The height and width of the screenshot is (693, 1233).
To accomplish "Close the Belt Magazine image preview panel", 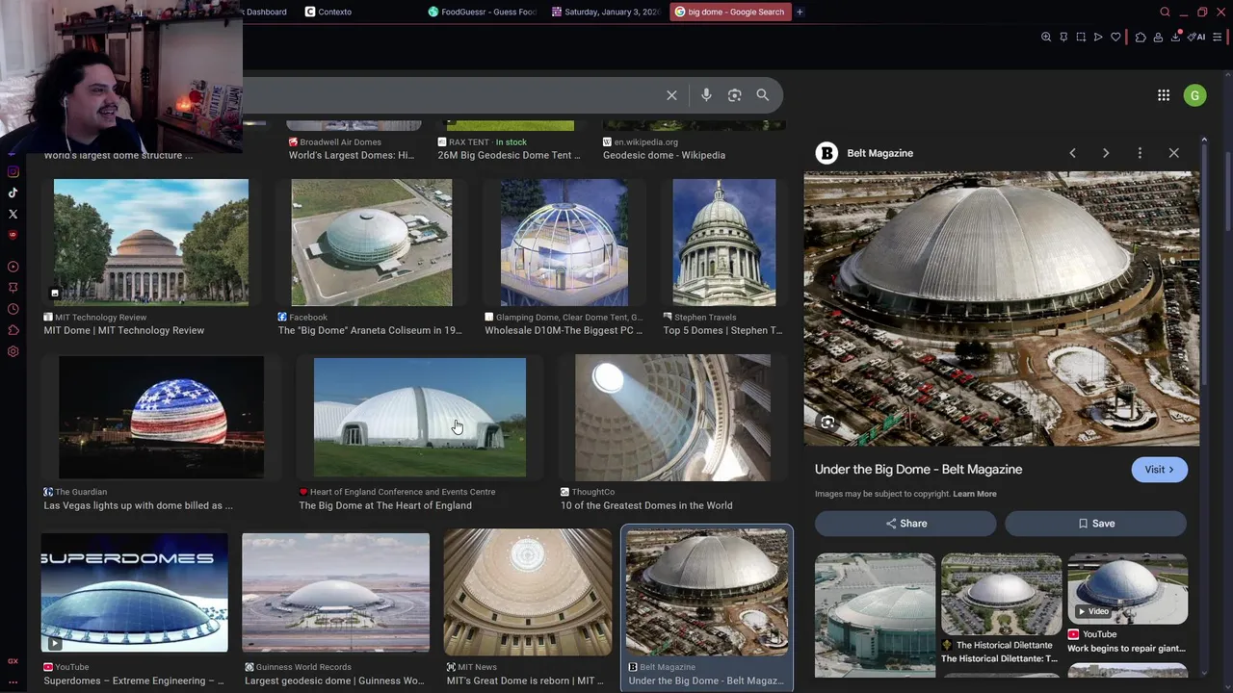I will point(1173,153).
